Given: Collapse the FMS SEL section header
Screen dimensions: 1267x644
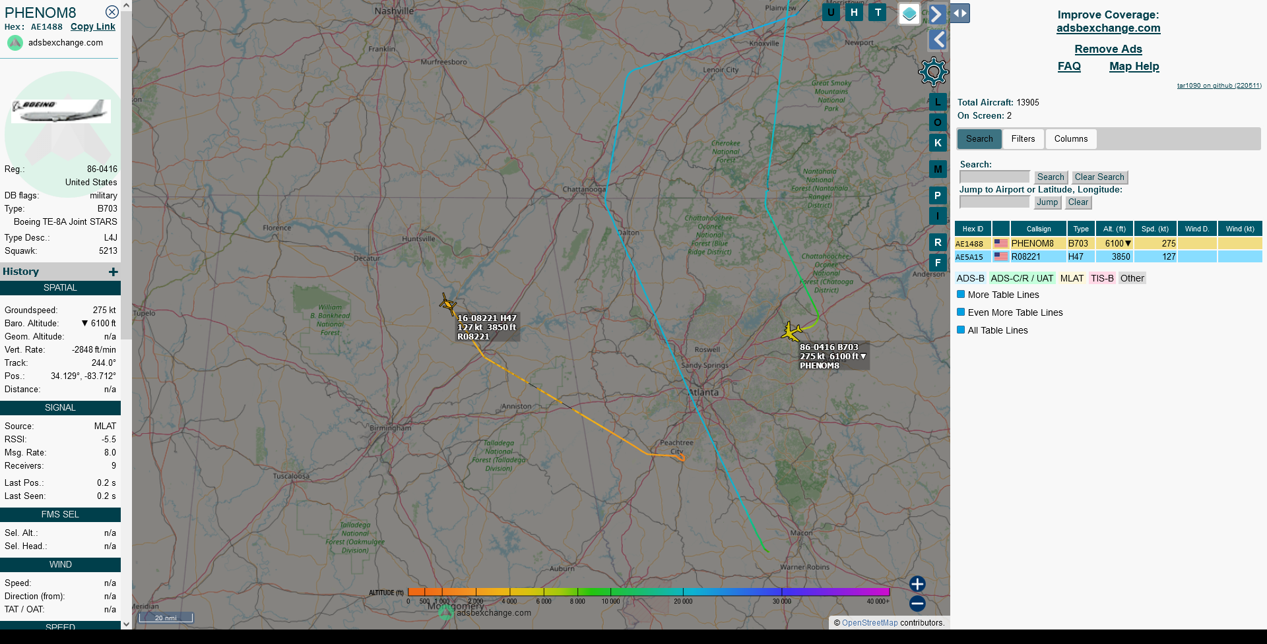Looking at the screenshot, I should (x=60, y=515).
